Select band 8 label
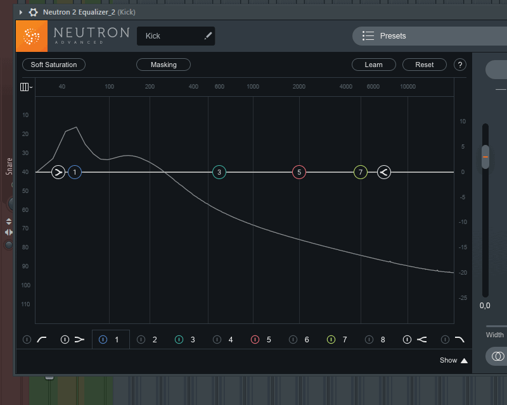The image size is (507, 405). (x=383, y=340)
